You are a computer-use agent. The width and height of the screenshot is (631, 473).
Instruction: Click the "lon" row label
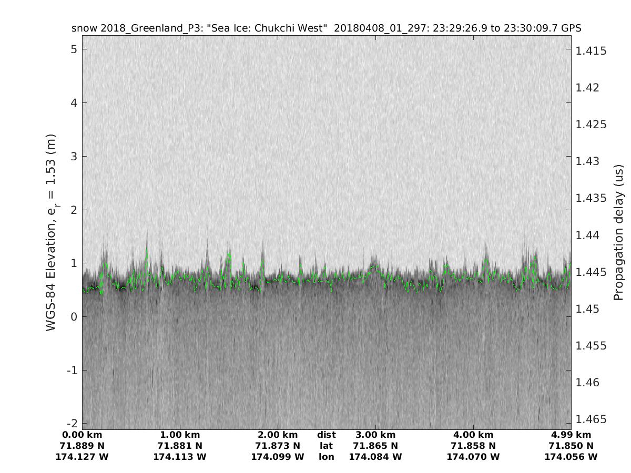pos(326,457)
